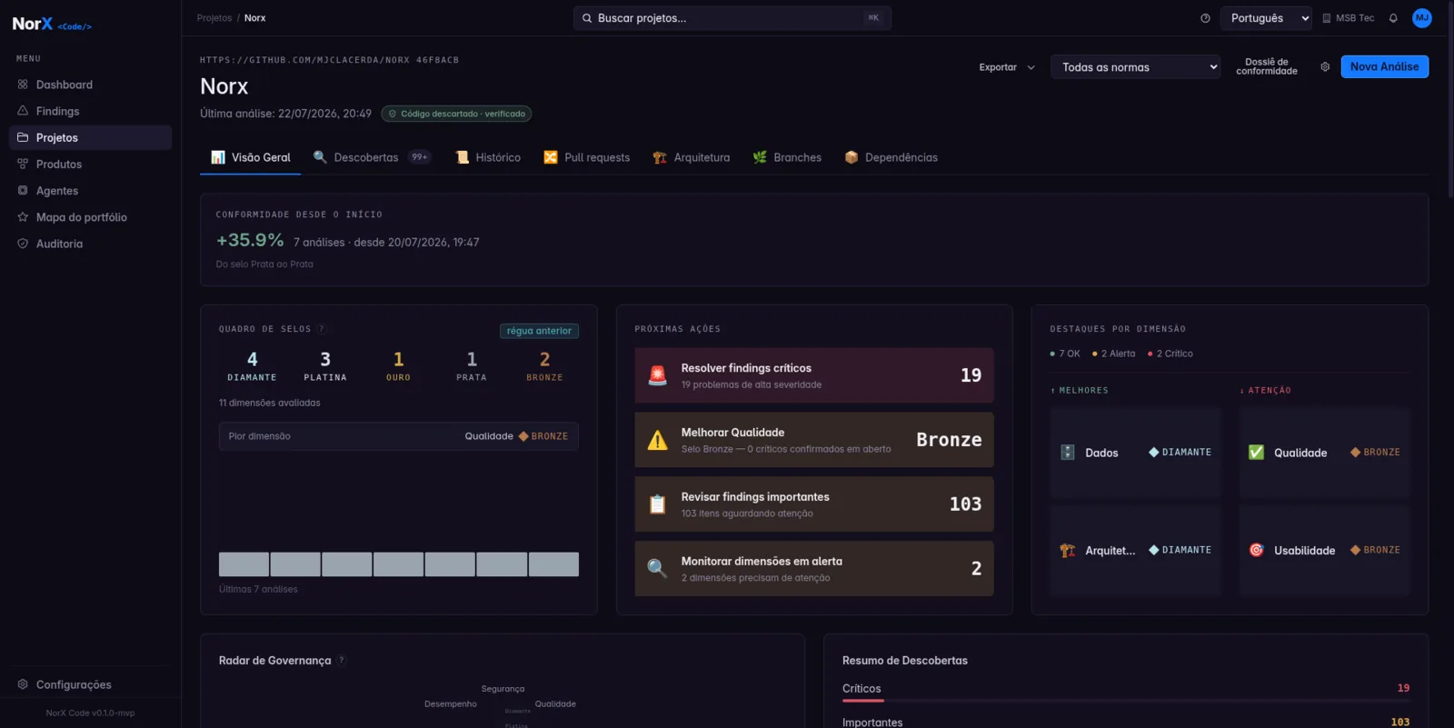Click the +35.9% conformity value
The height and width of the screenshot is (728, 1454).
click(x=250, y=240)
